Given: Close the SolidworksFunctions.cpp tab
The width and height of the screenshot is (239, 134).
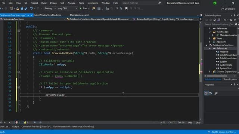Looking at the screenshot, I should [x=32, y=15].
